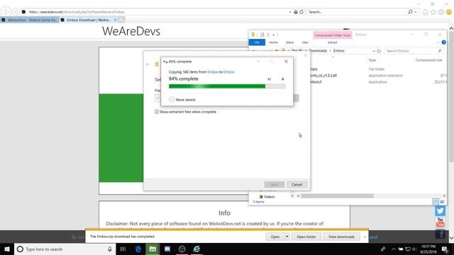This screenshot has width=454, height=255.
Task: Click Cancel in the extract wizard
Action: point(297,184)
